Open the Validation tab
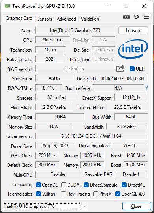Image resolution: width=154 pixels, height=213 pixels. point(90,19)
